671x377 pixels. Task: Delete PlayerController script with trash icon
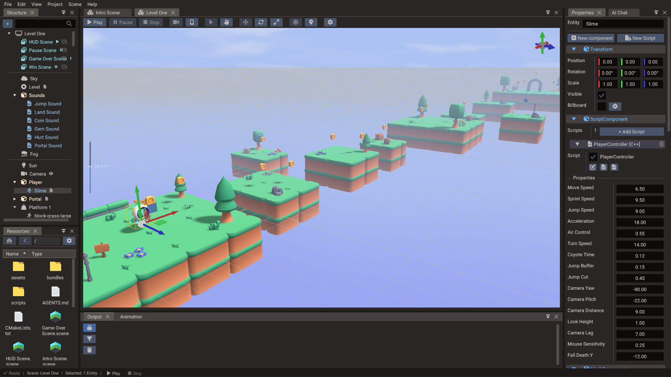pos(662,144)
